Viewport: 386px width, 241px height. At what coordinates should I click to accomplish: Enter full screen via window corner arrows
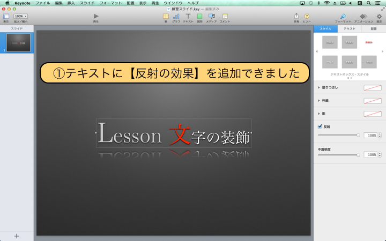point(383,9)
